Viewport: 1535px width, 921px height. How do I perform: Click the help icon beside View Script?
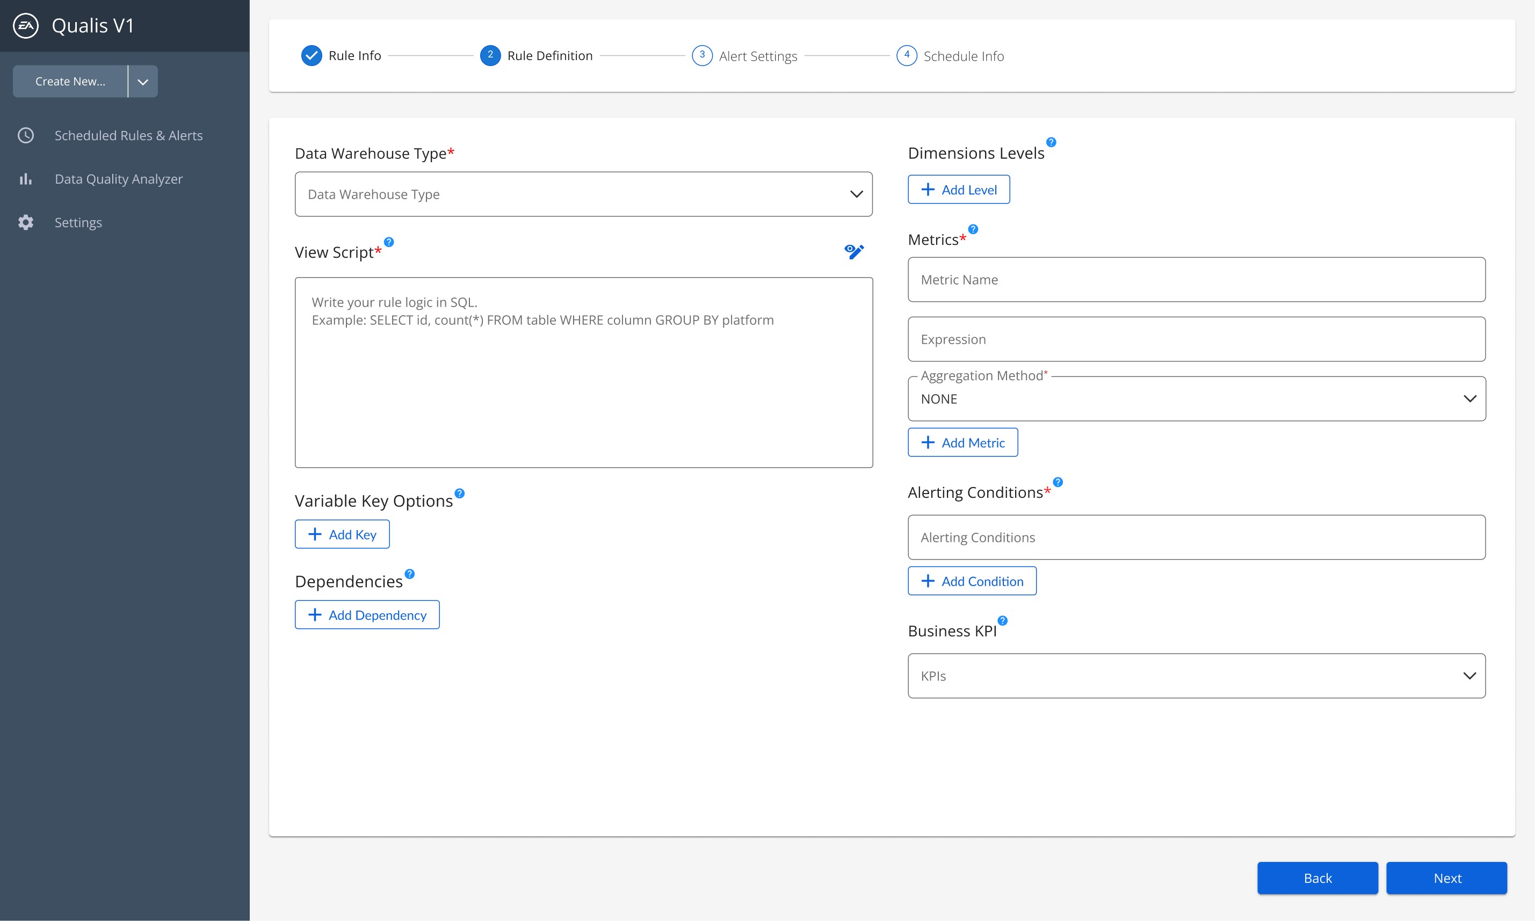(x=389, y=242)
